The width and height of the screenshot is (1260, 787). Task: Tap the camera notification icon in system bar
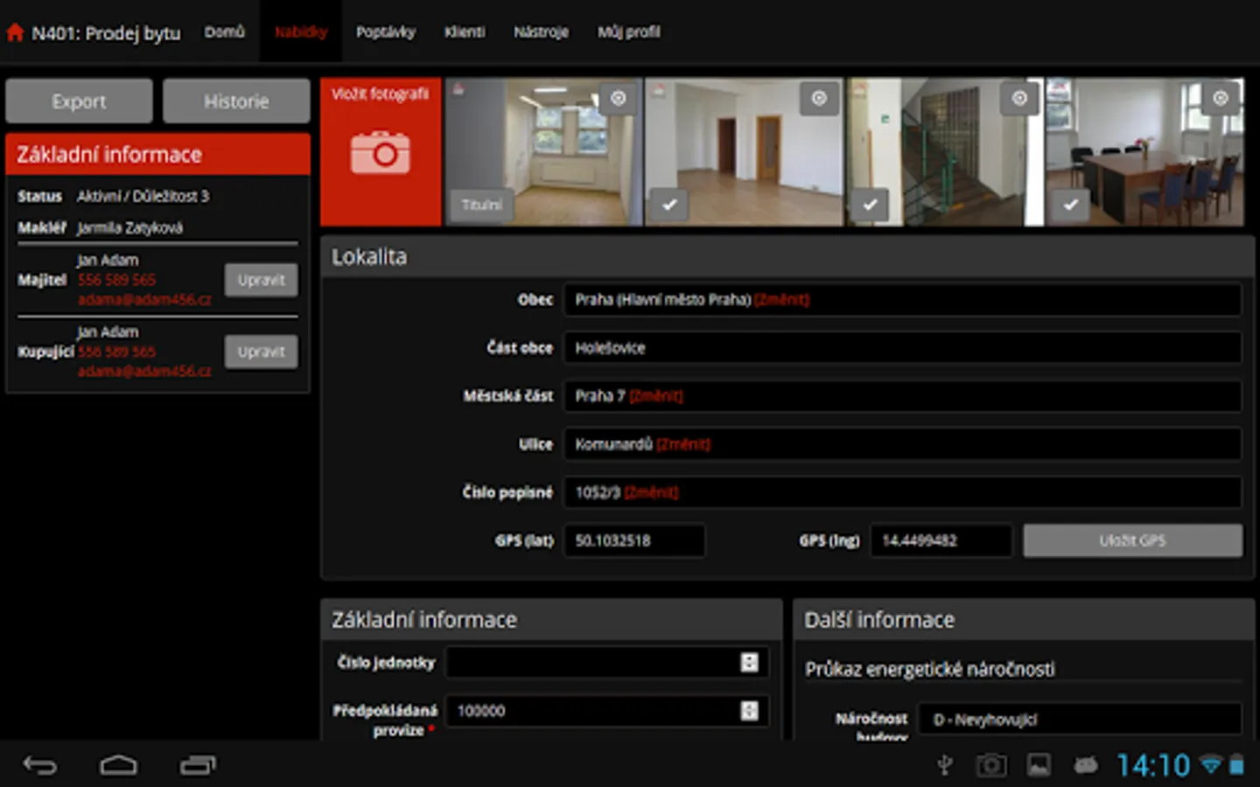point(991,766)
